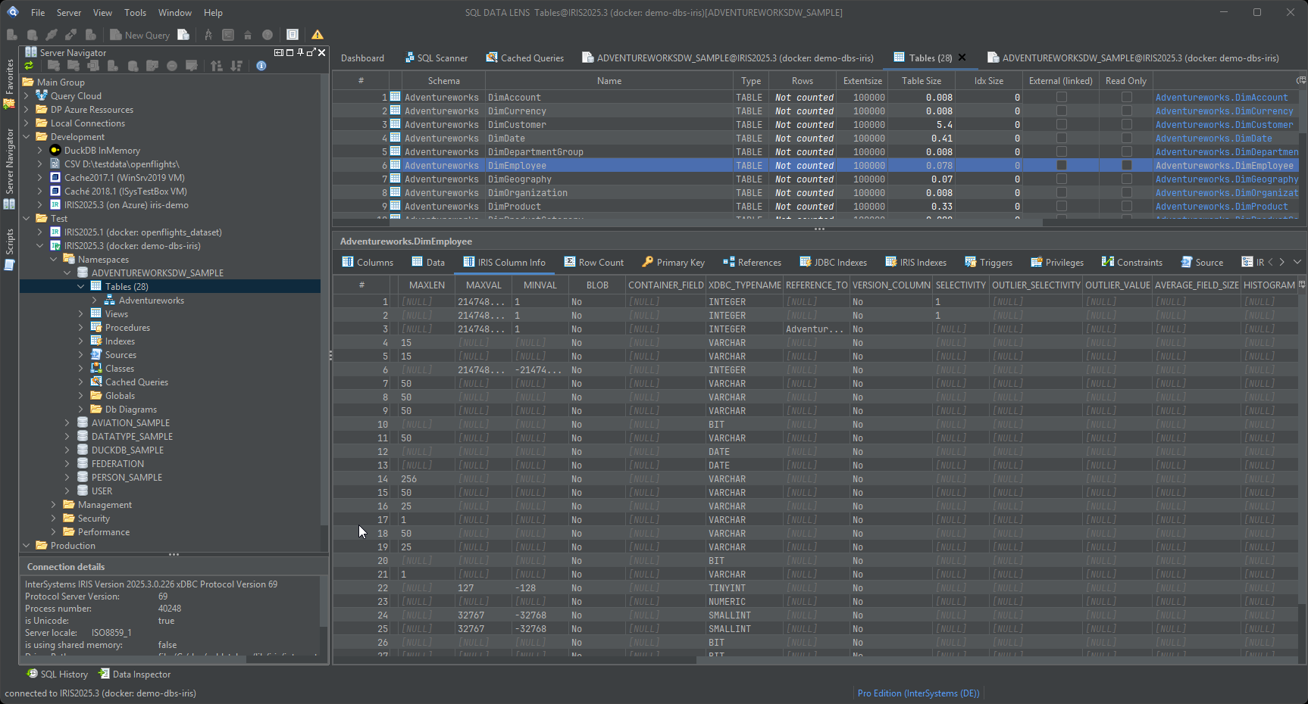Viewport: 1308px width, 704px height.
Task: Click the New Query toolbar button
Action: point(139,35)
